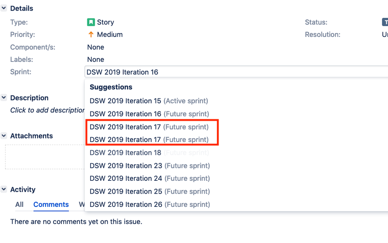The width and height of the screenshot is (388, 243).
Task: Select the first DSW 2019 Iteration 17 suggestion
Action: click(x=149, y=127)
